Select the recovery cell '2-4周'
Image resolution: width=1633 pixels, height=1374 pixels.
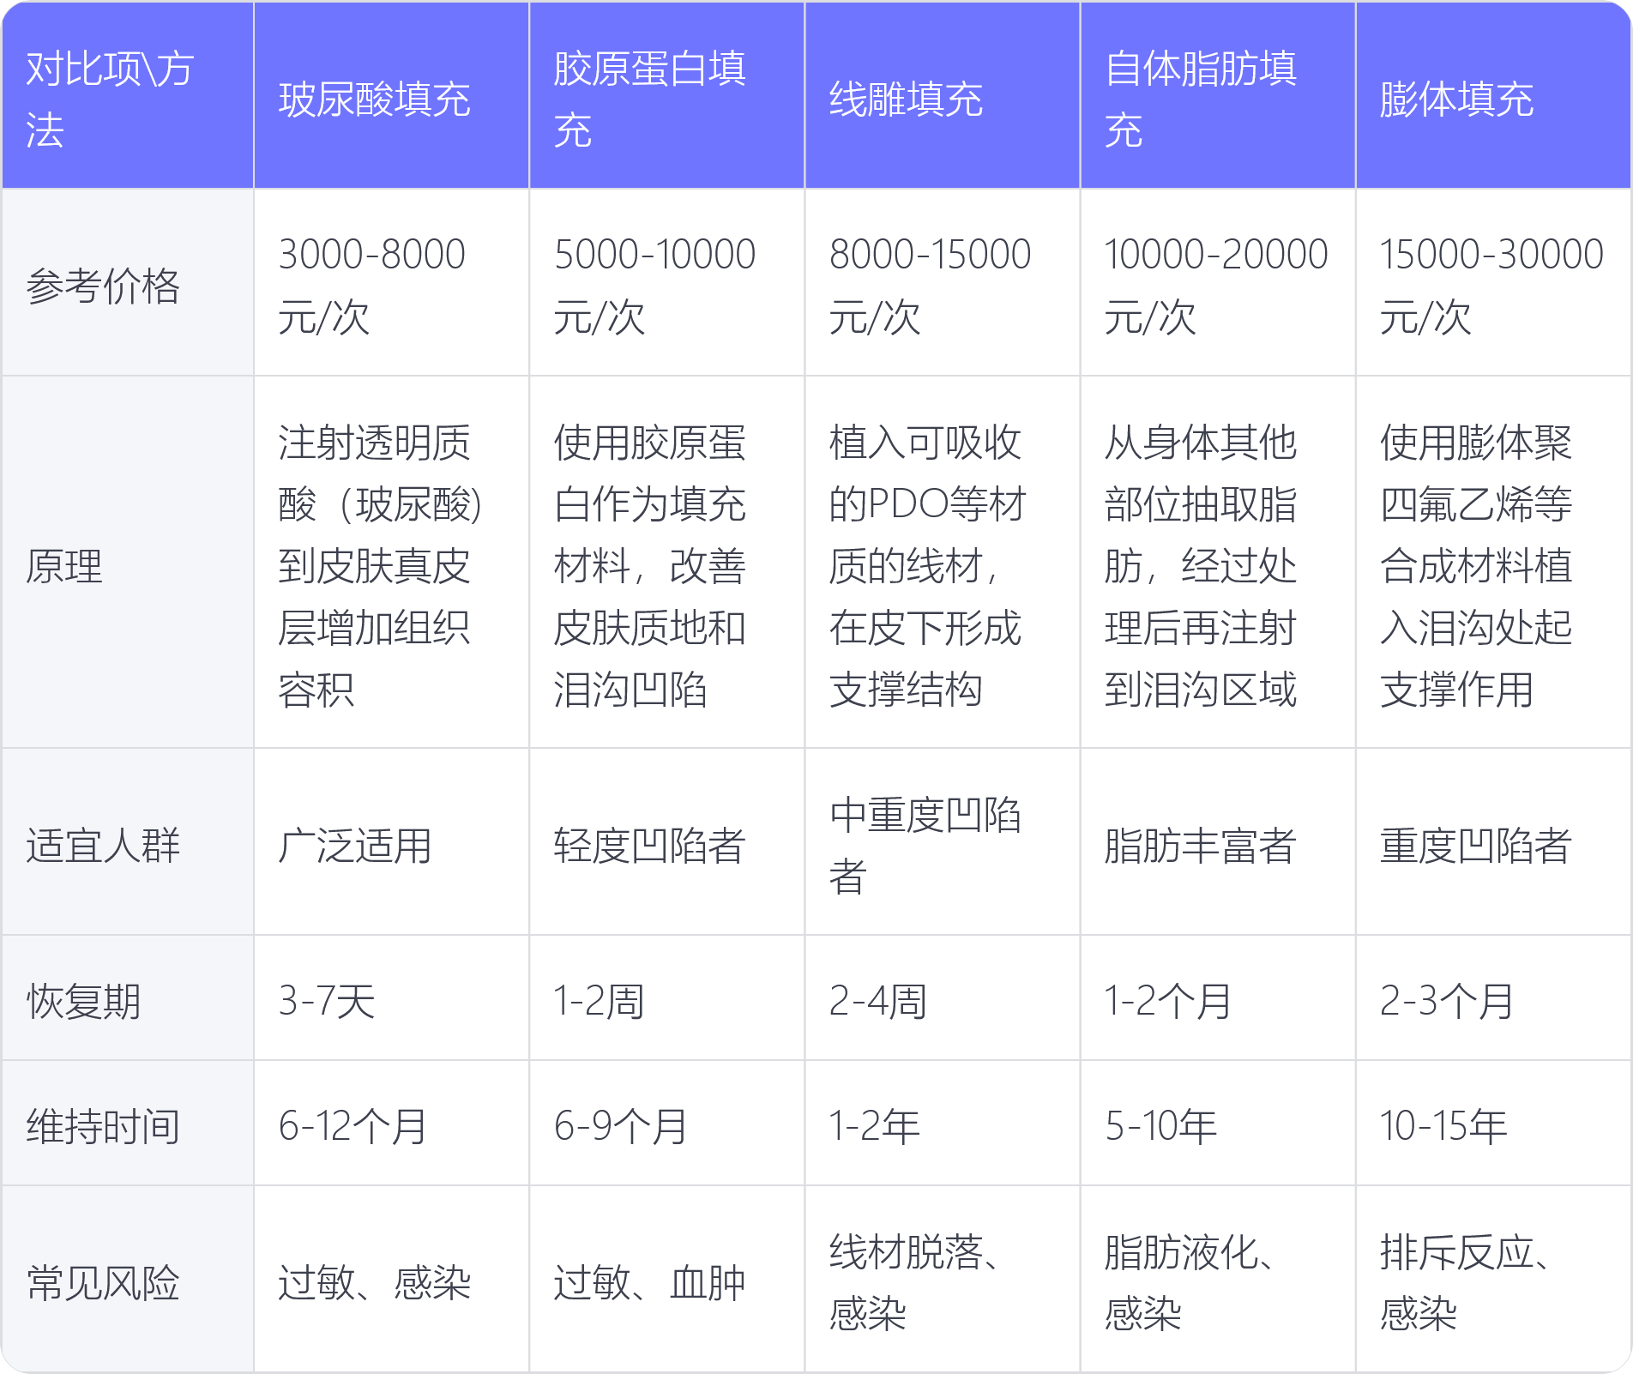[x=942, y=997]
